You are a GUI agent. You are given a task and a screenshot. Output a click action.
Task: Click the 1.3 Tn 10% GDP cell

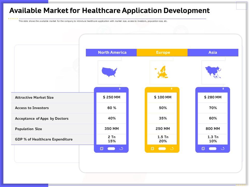click(x=213, y=139)
